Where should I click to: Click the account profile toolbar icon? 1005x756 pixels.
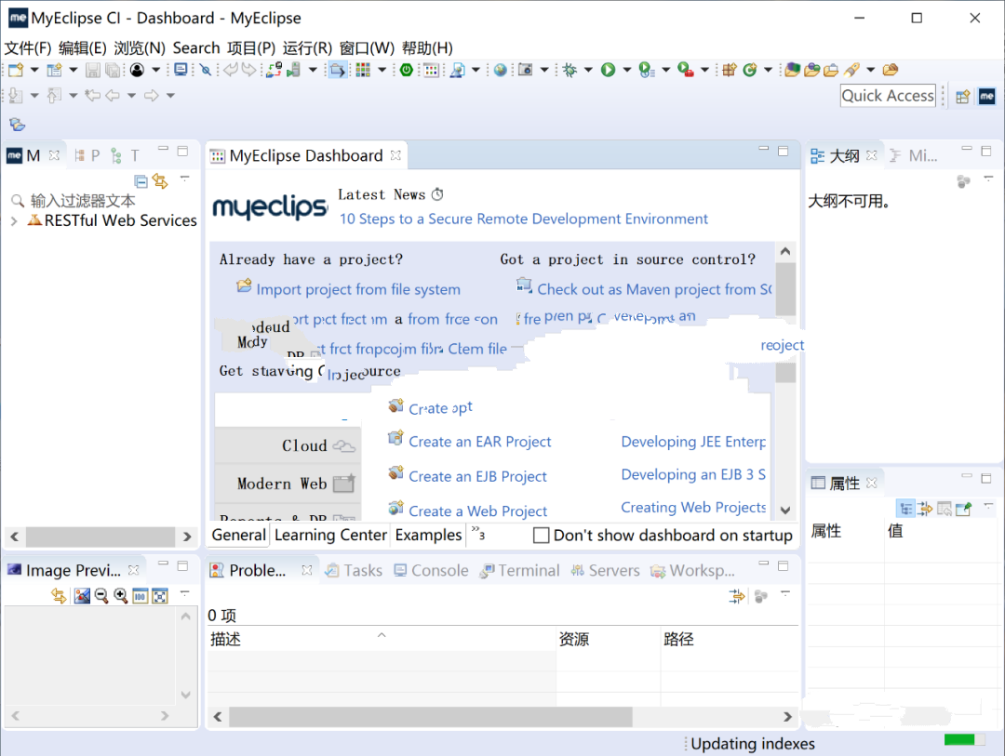coord(137,70)
